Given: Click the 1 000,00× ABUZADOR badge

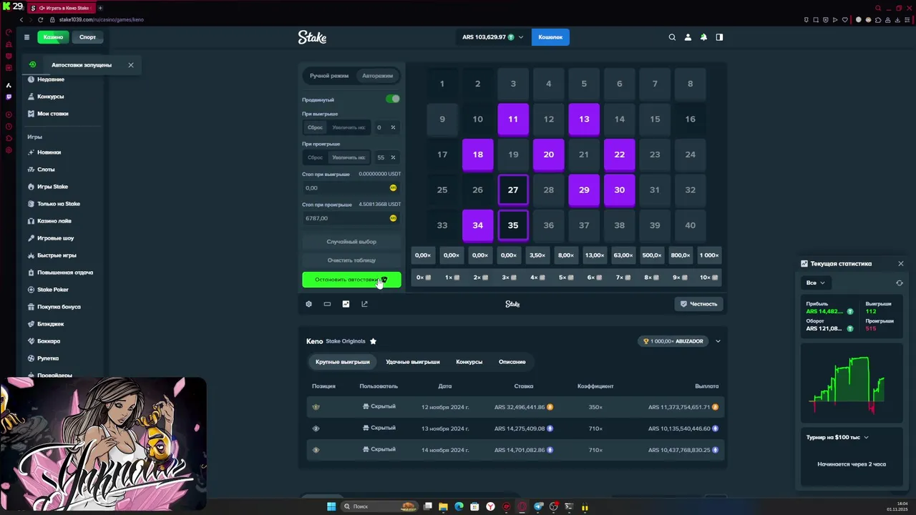Looking at the screenshot, I should 673,341.
